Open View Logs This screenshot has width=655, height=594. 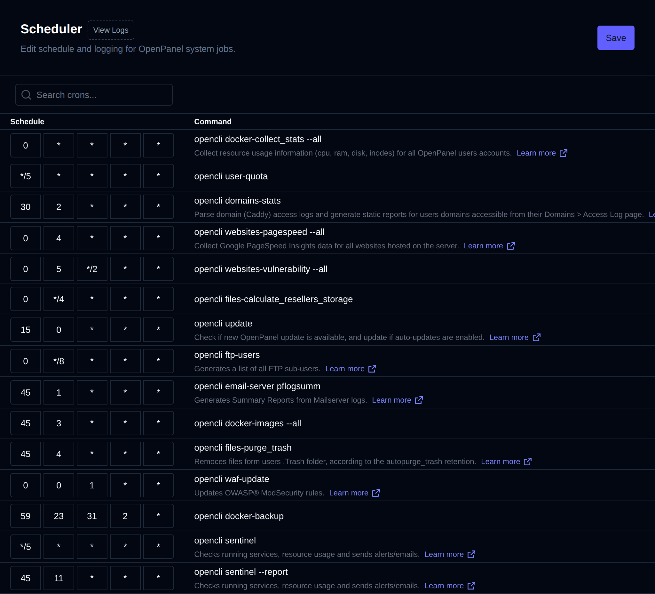(x=111, y=30)
